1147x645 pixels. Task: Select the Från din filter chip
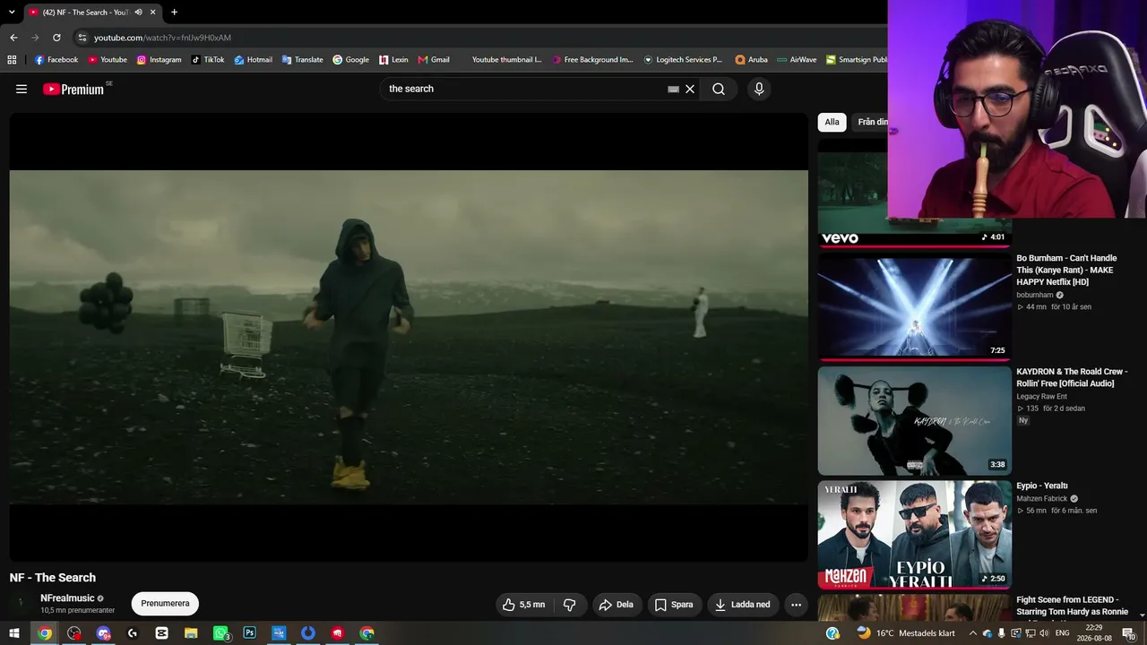coord(871,122)
